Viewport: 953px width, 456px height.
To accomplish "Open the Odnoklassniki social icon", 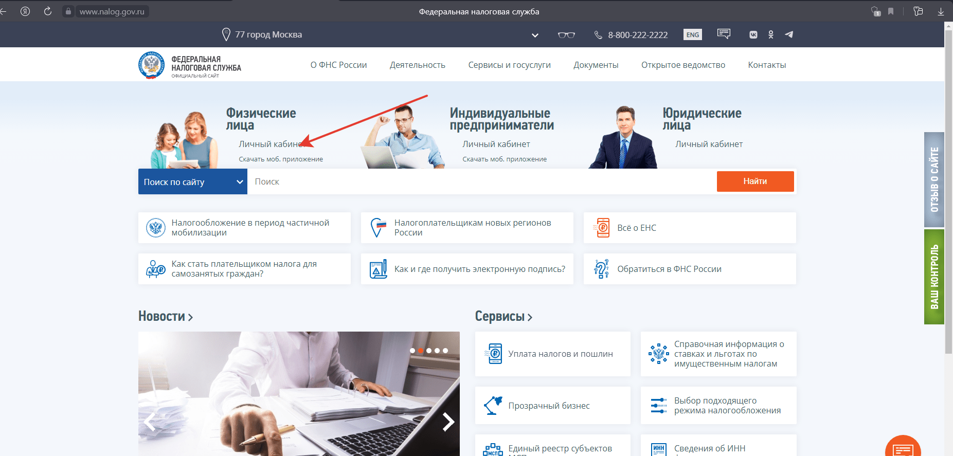I will coord(770,35).
